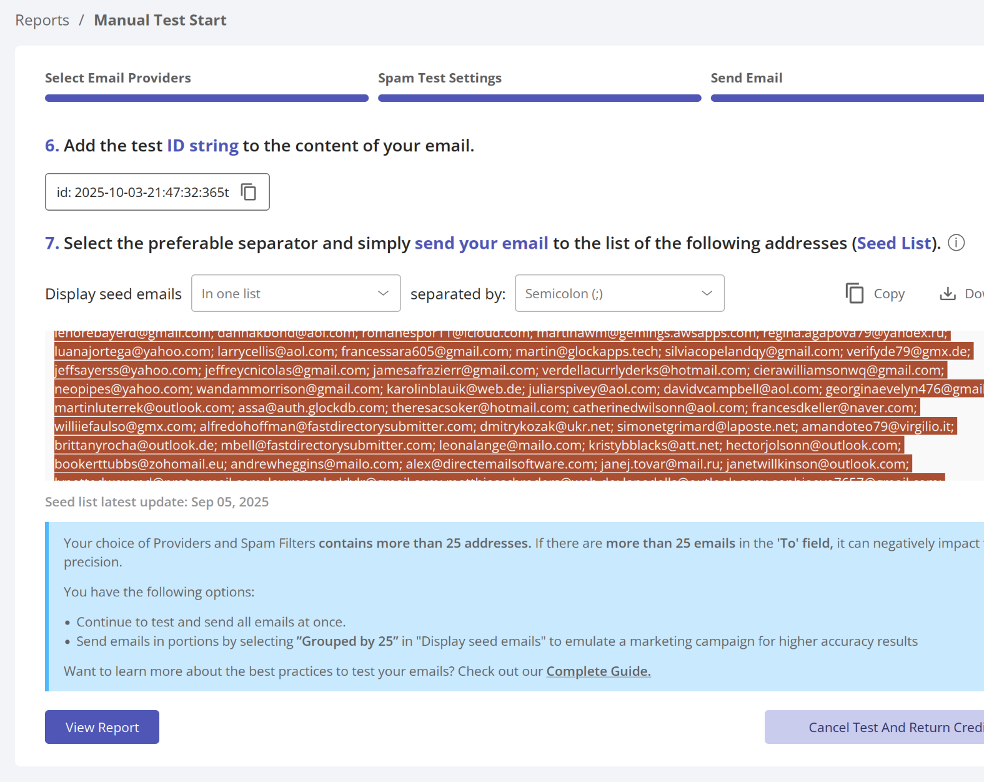This screenshot has width=984, height=782.
Task: Click the highlighted seed email addresses box
Action: pyautogui.click(x=500, y=406)
